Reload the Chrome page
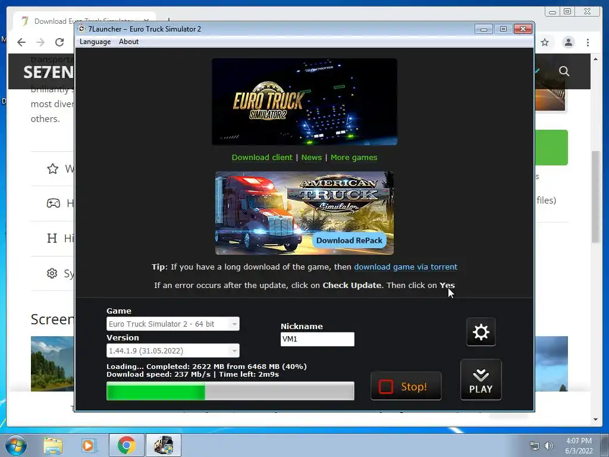Image resolution: width=609 pixels, height=457 pixels. tap(59, 42)
